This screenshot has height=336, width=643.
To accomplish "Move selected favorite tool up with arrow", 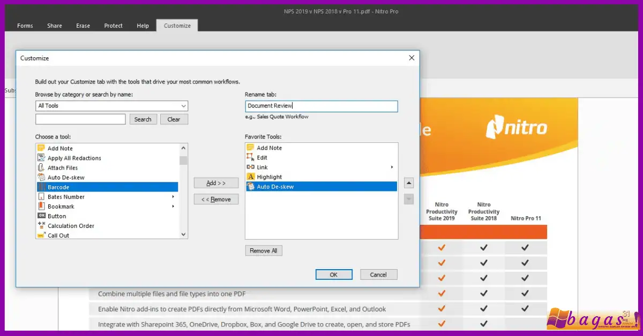I will point(409,184).
